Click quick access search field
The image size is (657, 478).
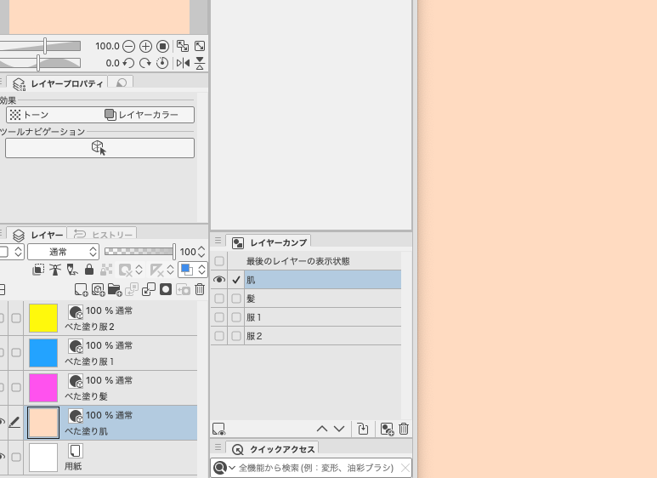[x=316, y=468]
